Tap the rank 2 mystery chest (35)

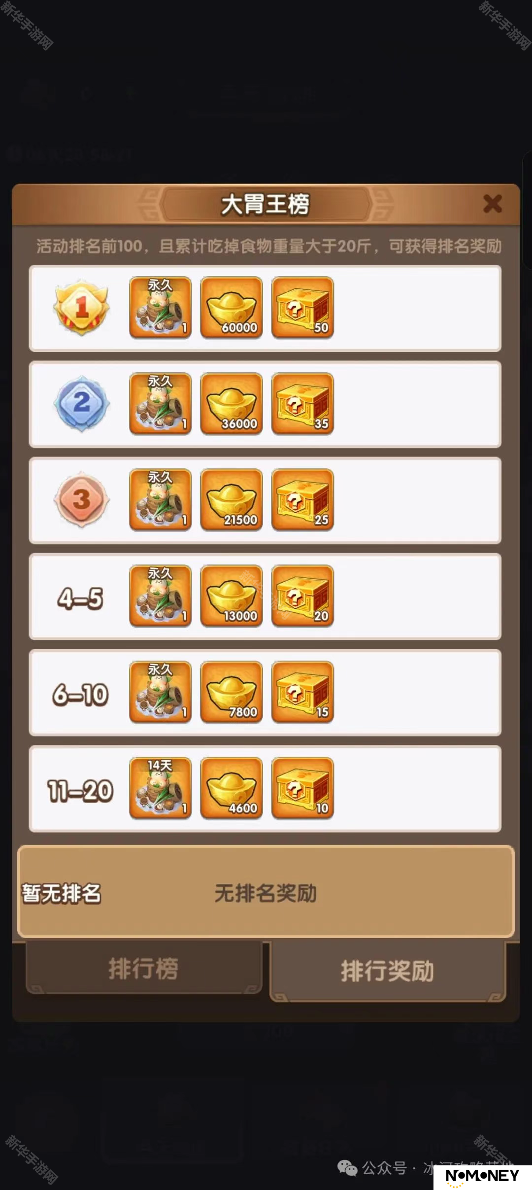click(x=302, y=404)
